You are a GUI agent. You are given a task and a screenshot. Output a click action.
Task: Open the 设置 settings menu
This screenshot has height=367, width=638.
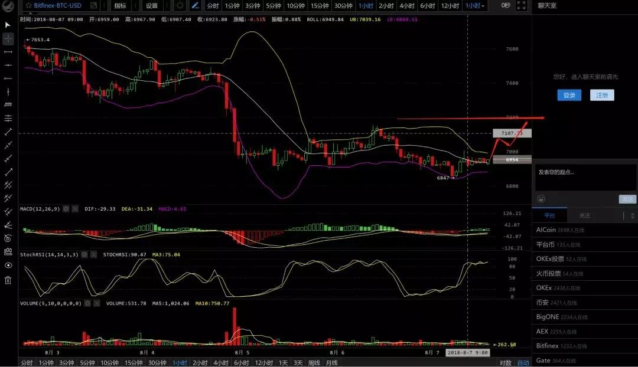152,6
